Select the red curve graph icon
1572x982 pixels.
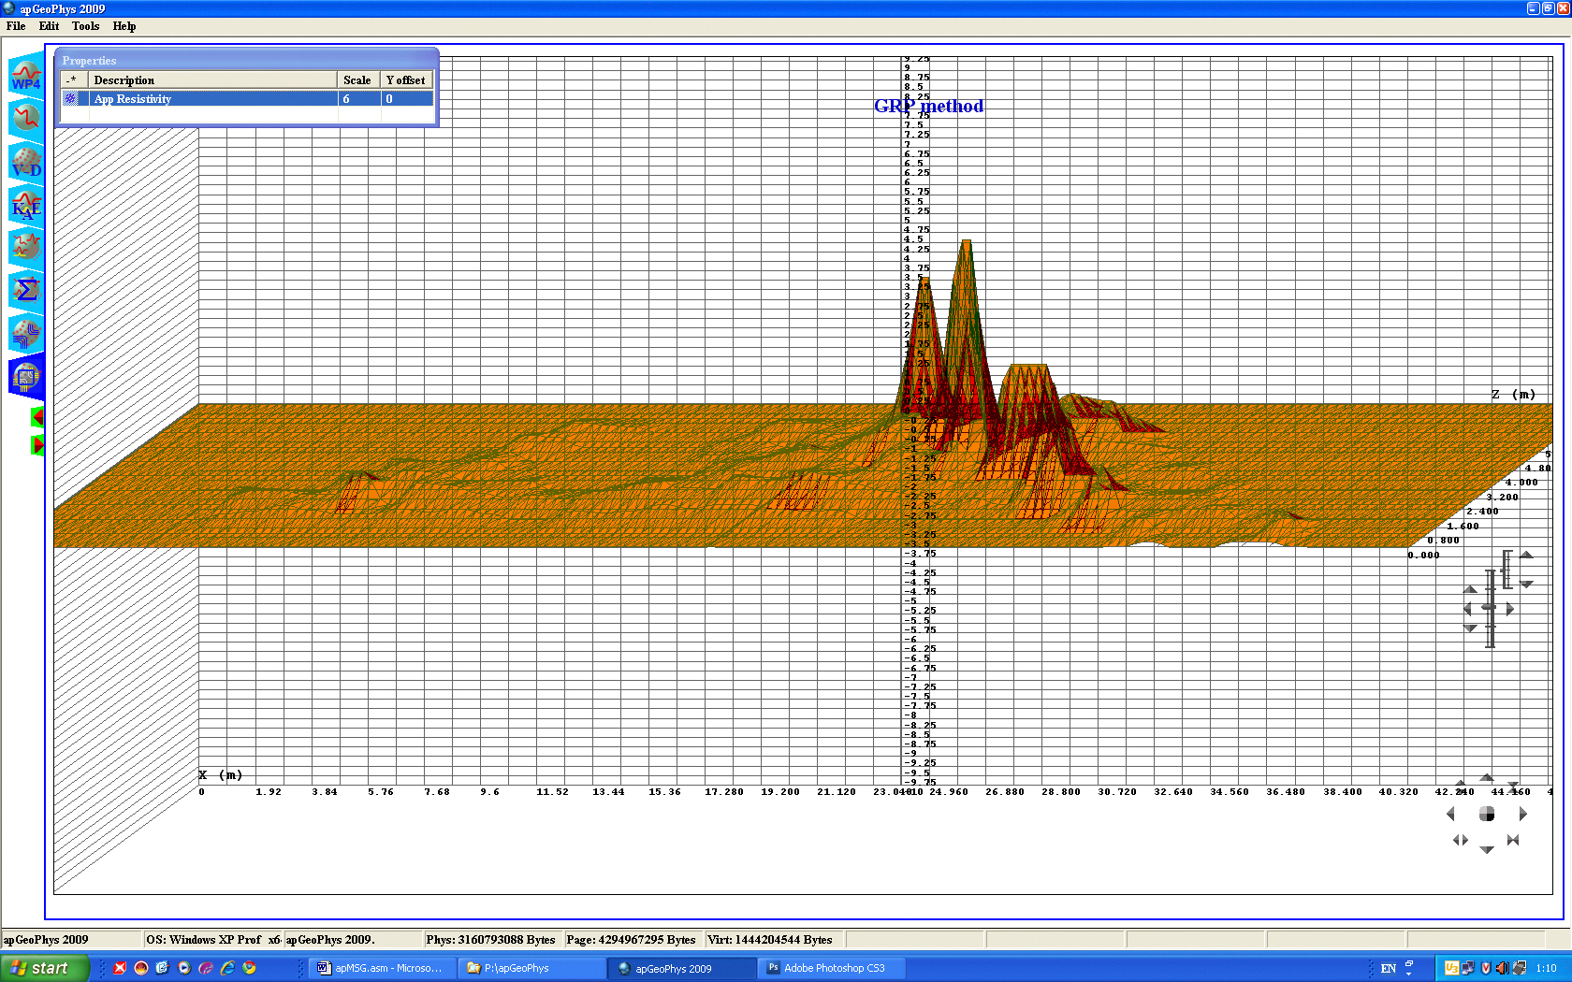pyautogui.click(x=26, y=119)
